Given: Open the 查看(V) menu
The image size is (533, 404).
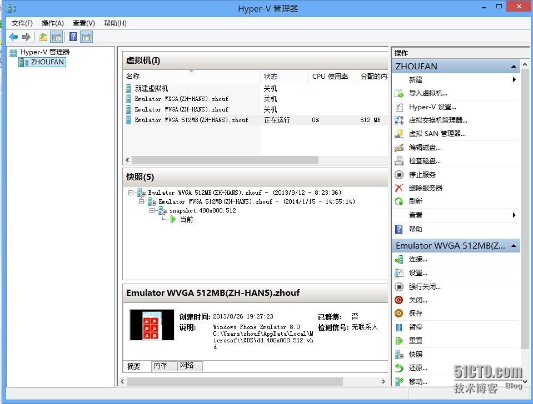Looking at the screenshot, I should 83,23.
